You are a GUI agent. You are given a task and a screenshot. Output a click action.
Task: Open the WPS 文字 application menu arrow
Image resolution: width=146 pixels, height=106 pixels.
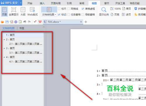click(x=21, y=3)
